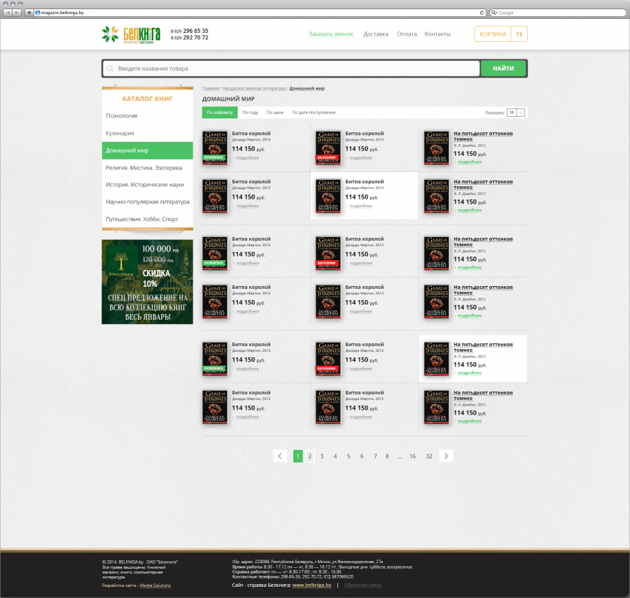Image resolution: width=630 pixels, height=598 pixels.
Task: Click the browser address bar magazin.belkniga.by
Action: (x=260, y=13)
